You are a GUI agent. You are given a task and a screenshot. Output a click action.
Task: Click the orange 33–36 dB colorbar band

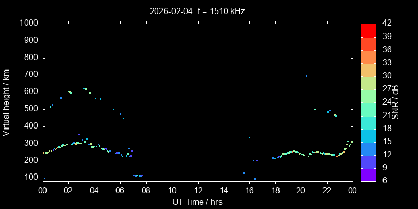tap(368, 56)
